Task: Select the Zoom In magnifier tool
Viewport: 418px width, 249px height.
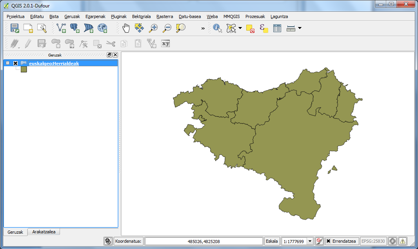Action: (x=153, y=28)
